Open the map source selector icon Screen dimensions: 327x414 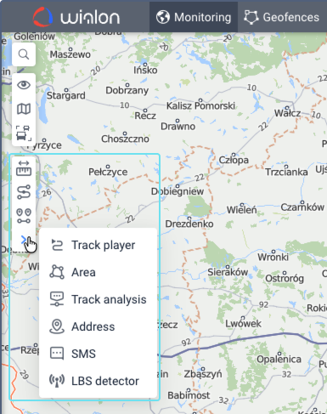click(x=24, y=109)
